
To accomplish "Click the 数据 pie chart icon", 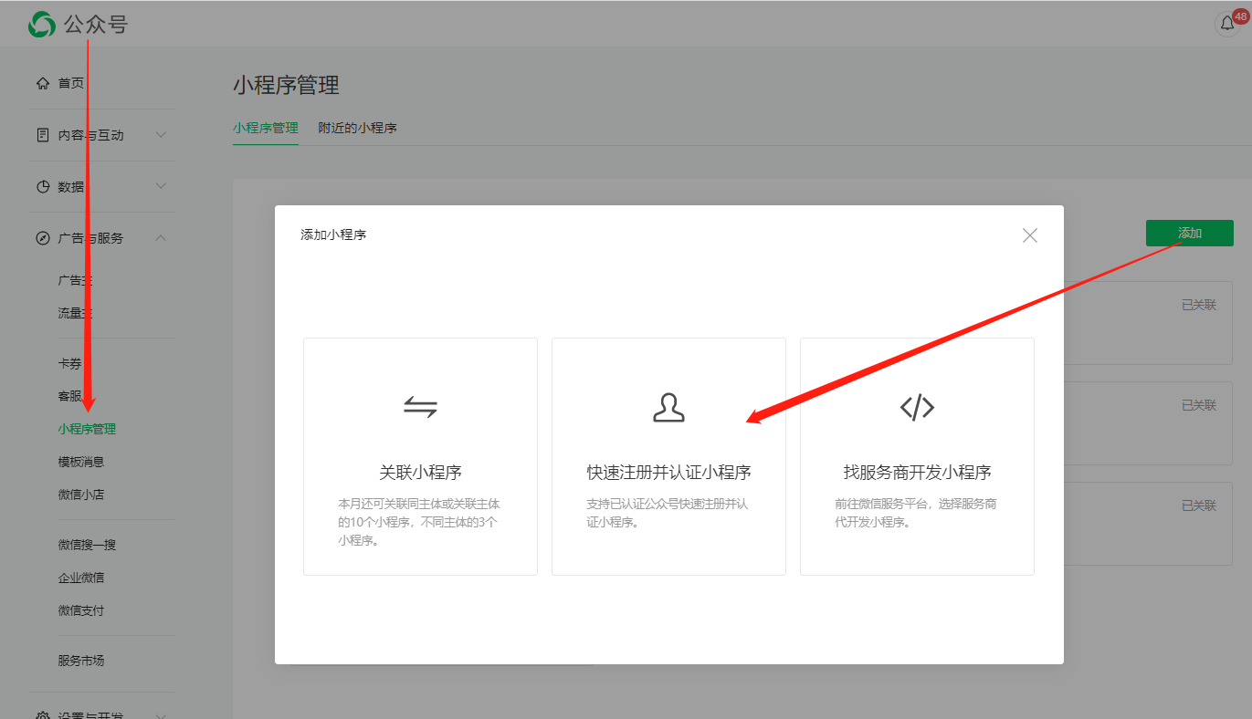I will click(42, 186).
